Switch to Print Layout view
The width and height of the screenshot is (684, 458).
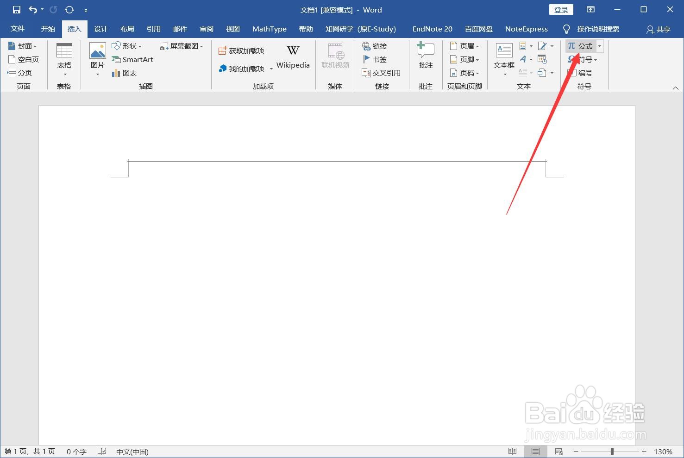535,452
